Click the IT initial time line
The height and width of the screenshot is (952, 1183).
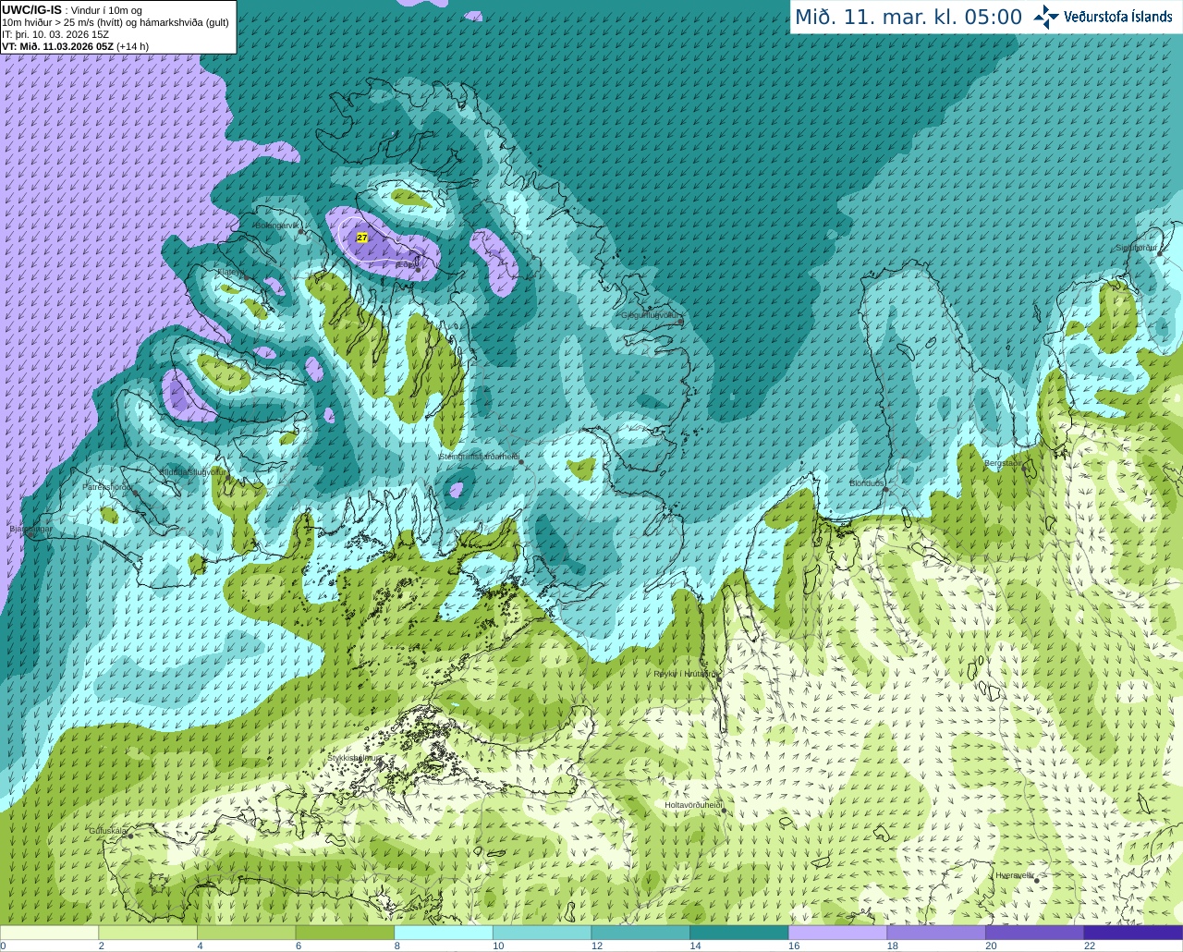coord(55,34)
